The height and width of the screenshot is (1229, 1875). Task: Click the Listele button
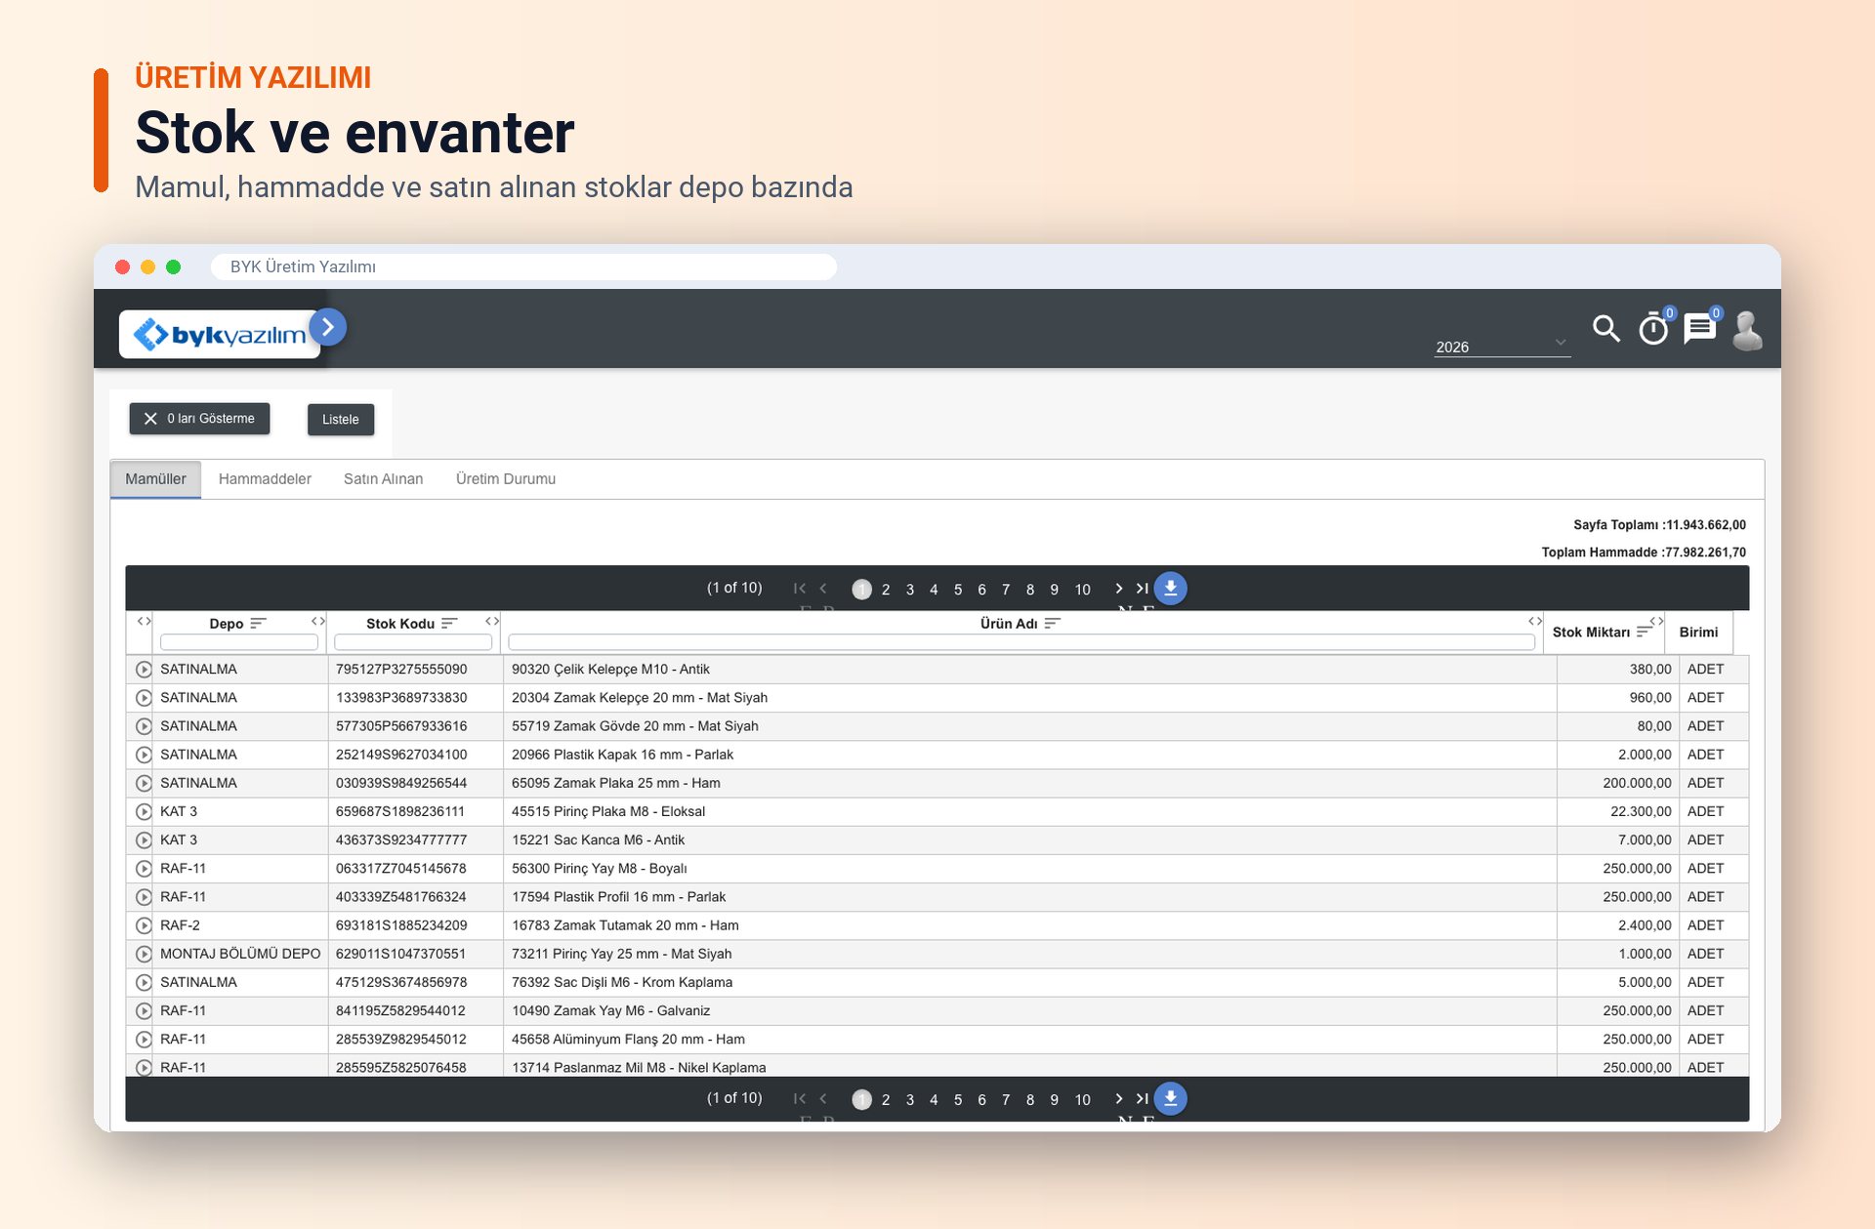point(341,419)
